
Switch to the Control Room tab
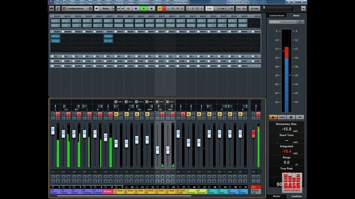pos(277,15)
